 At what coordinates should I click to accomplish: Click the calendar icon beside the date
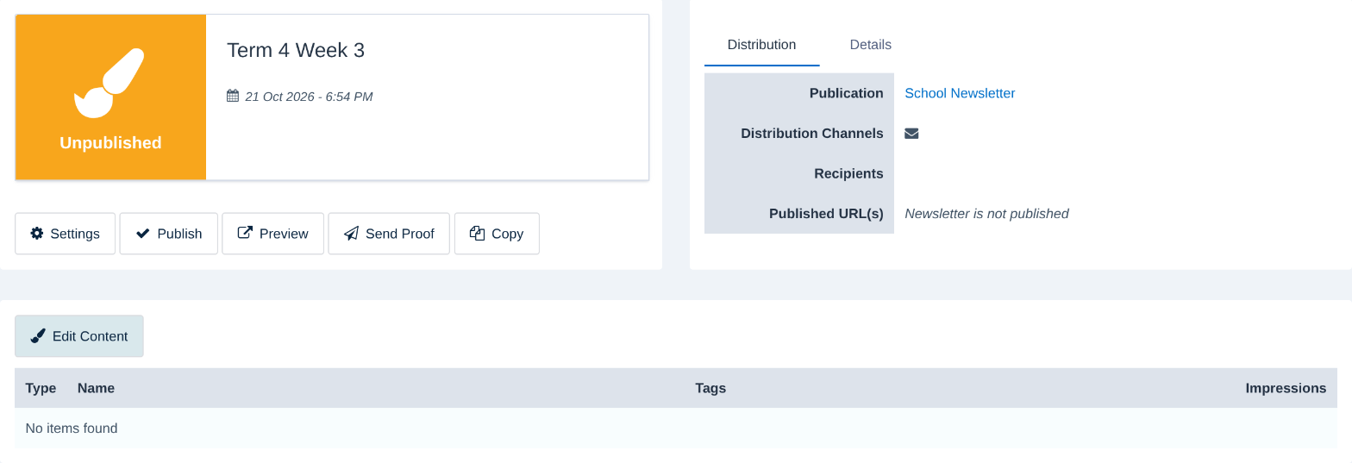pyautogui.click(x=233, y=96)
